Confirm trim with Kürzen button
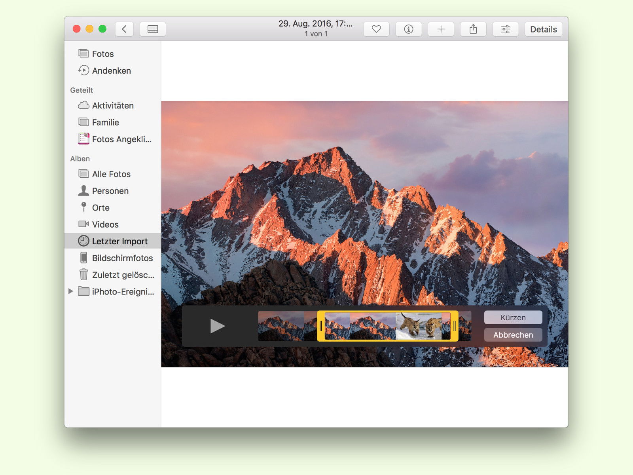Screen dimensions: 633x475 [513, 317]
